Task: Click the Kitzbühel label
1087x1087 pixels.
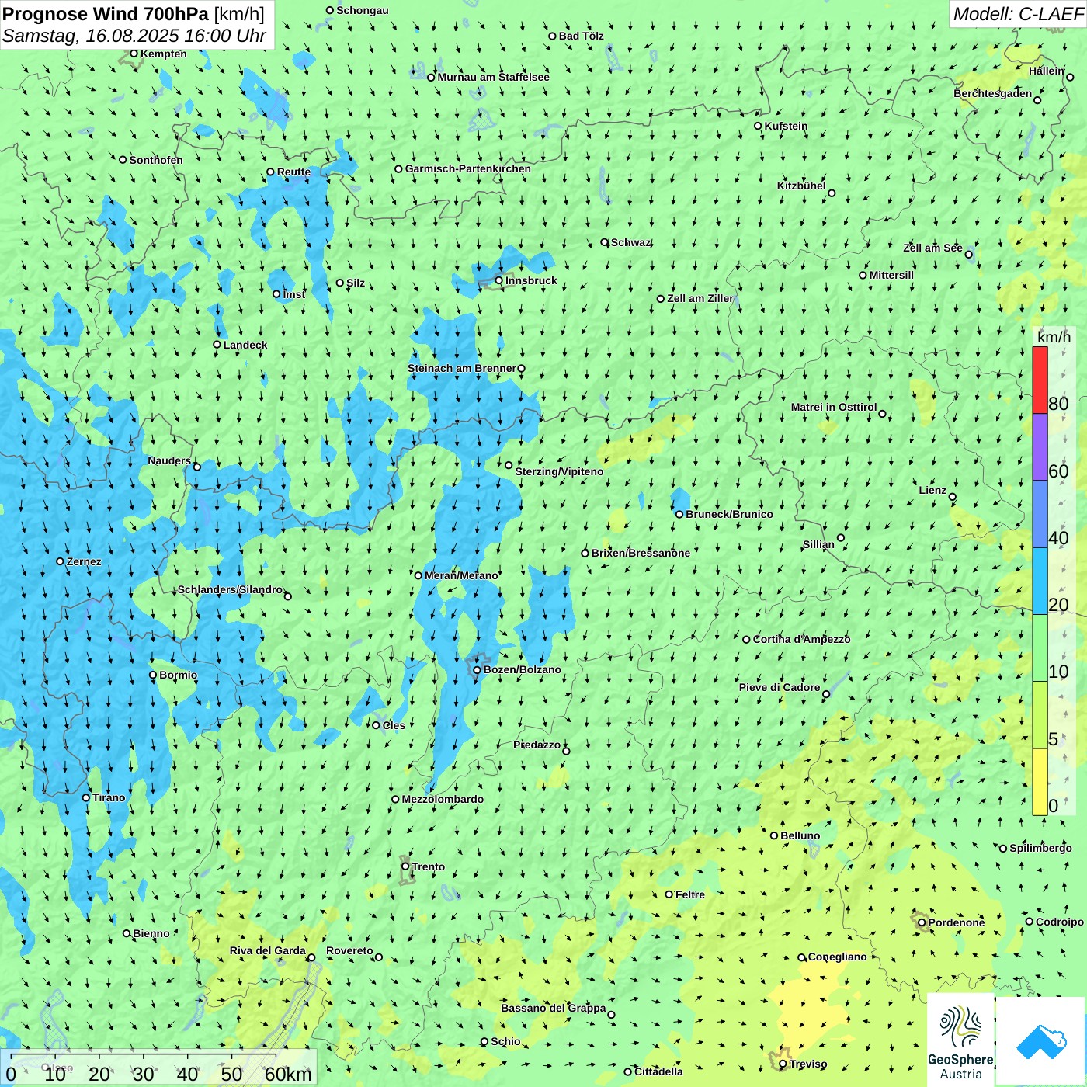Action: (x=801, y=186)
